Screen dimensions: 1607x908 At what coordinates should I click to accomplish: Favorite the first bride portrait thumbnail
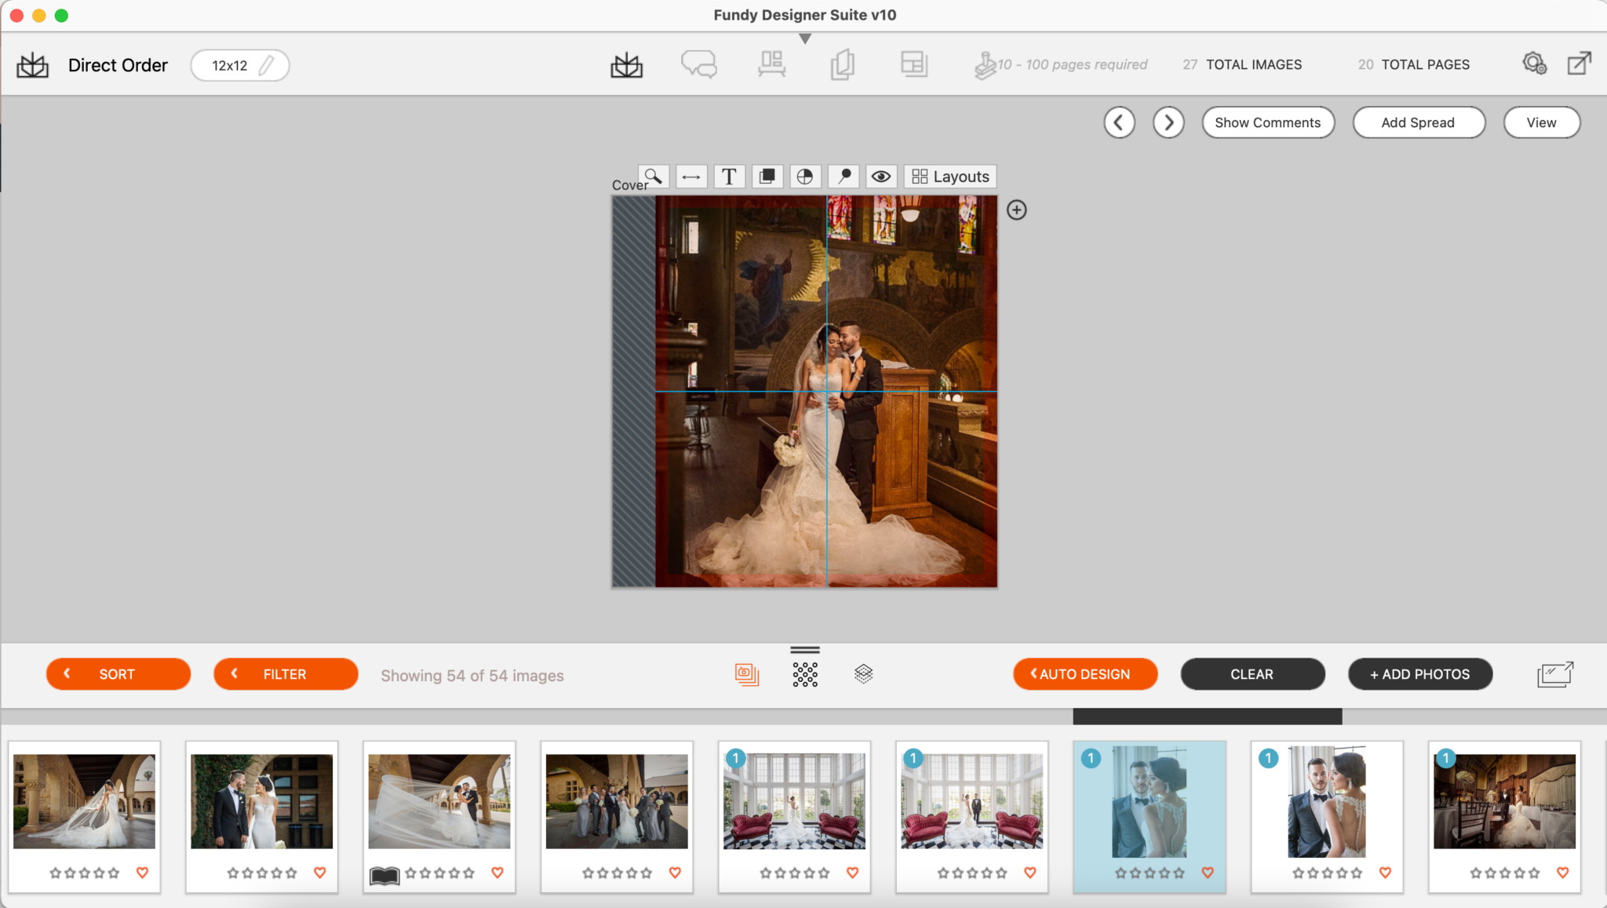tap(143, 872)
